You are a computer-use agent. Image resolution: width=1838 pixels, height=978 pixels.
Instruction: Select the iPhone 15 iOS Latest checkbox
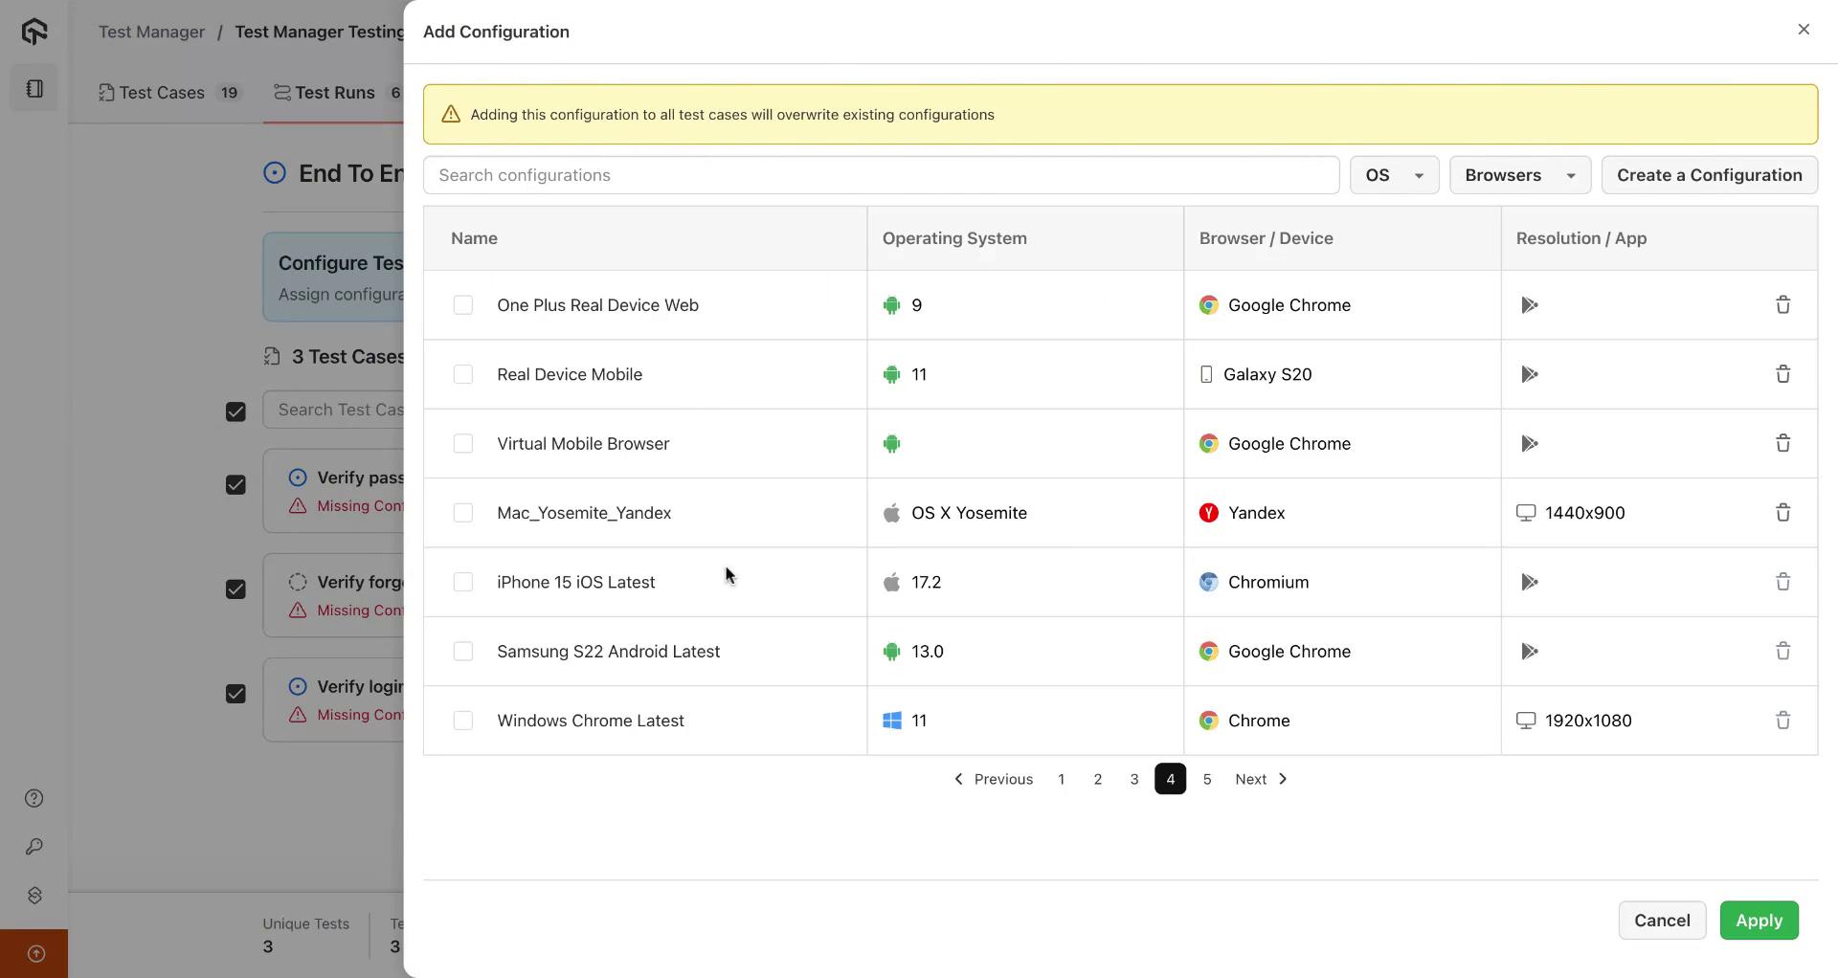pos(463,582)
